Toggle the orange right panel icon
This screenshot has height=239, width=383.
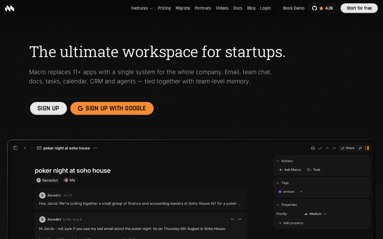click(367, 148)
